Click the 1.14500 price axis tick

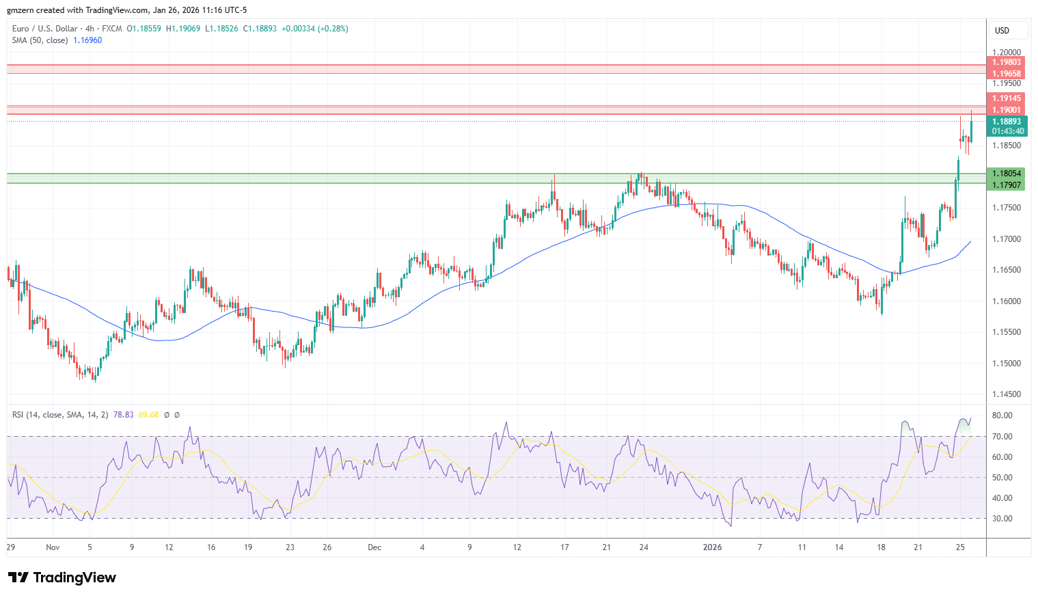[x=1007, y=394]
